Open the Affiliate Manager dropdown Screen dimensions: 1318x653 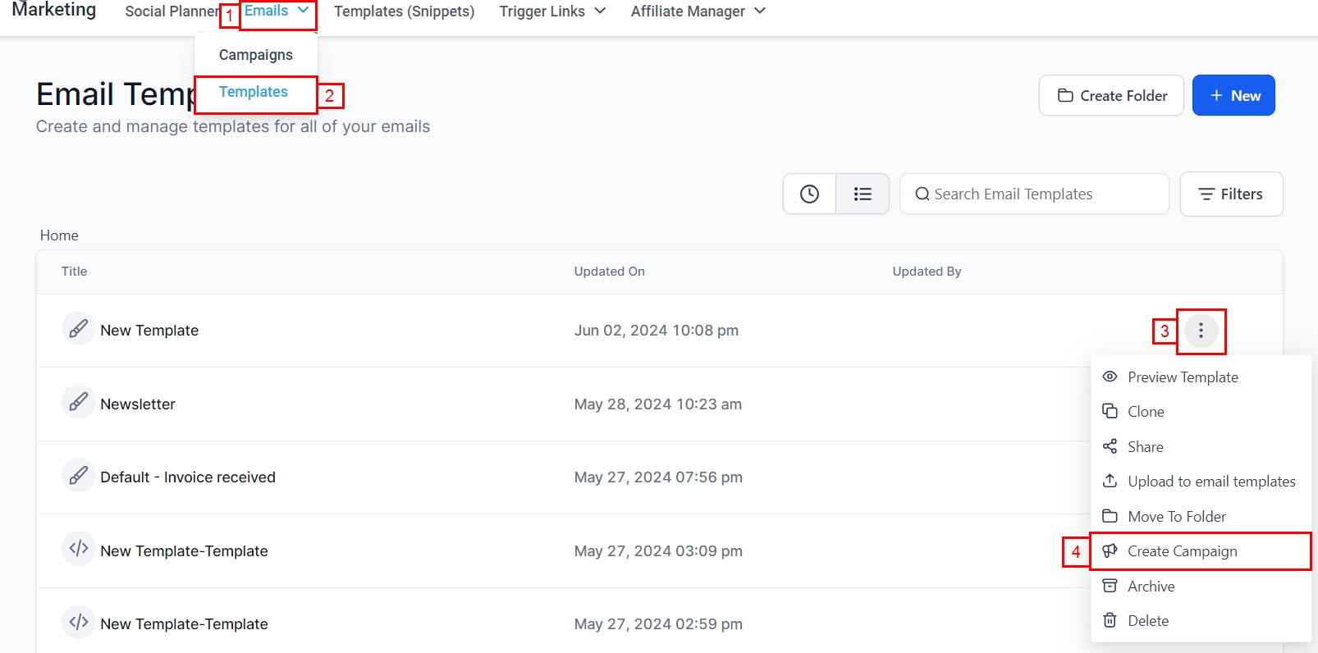click(x=697, y=11)
